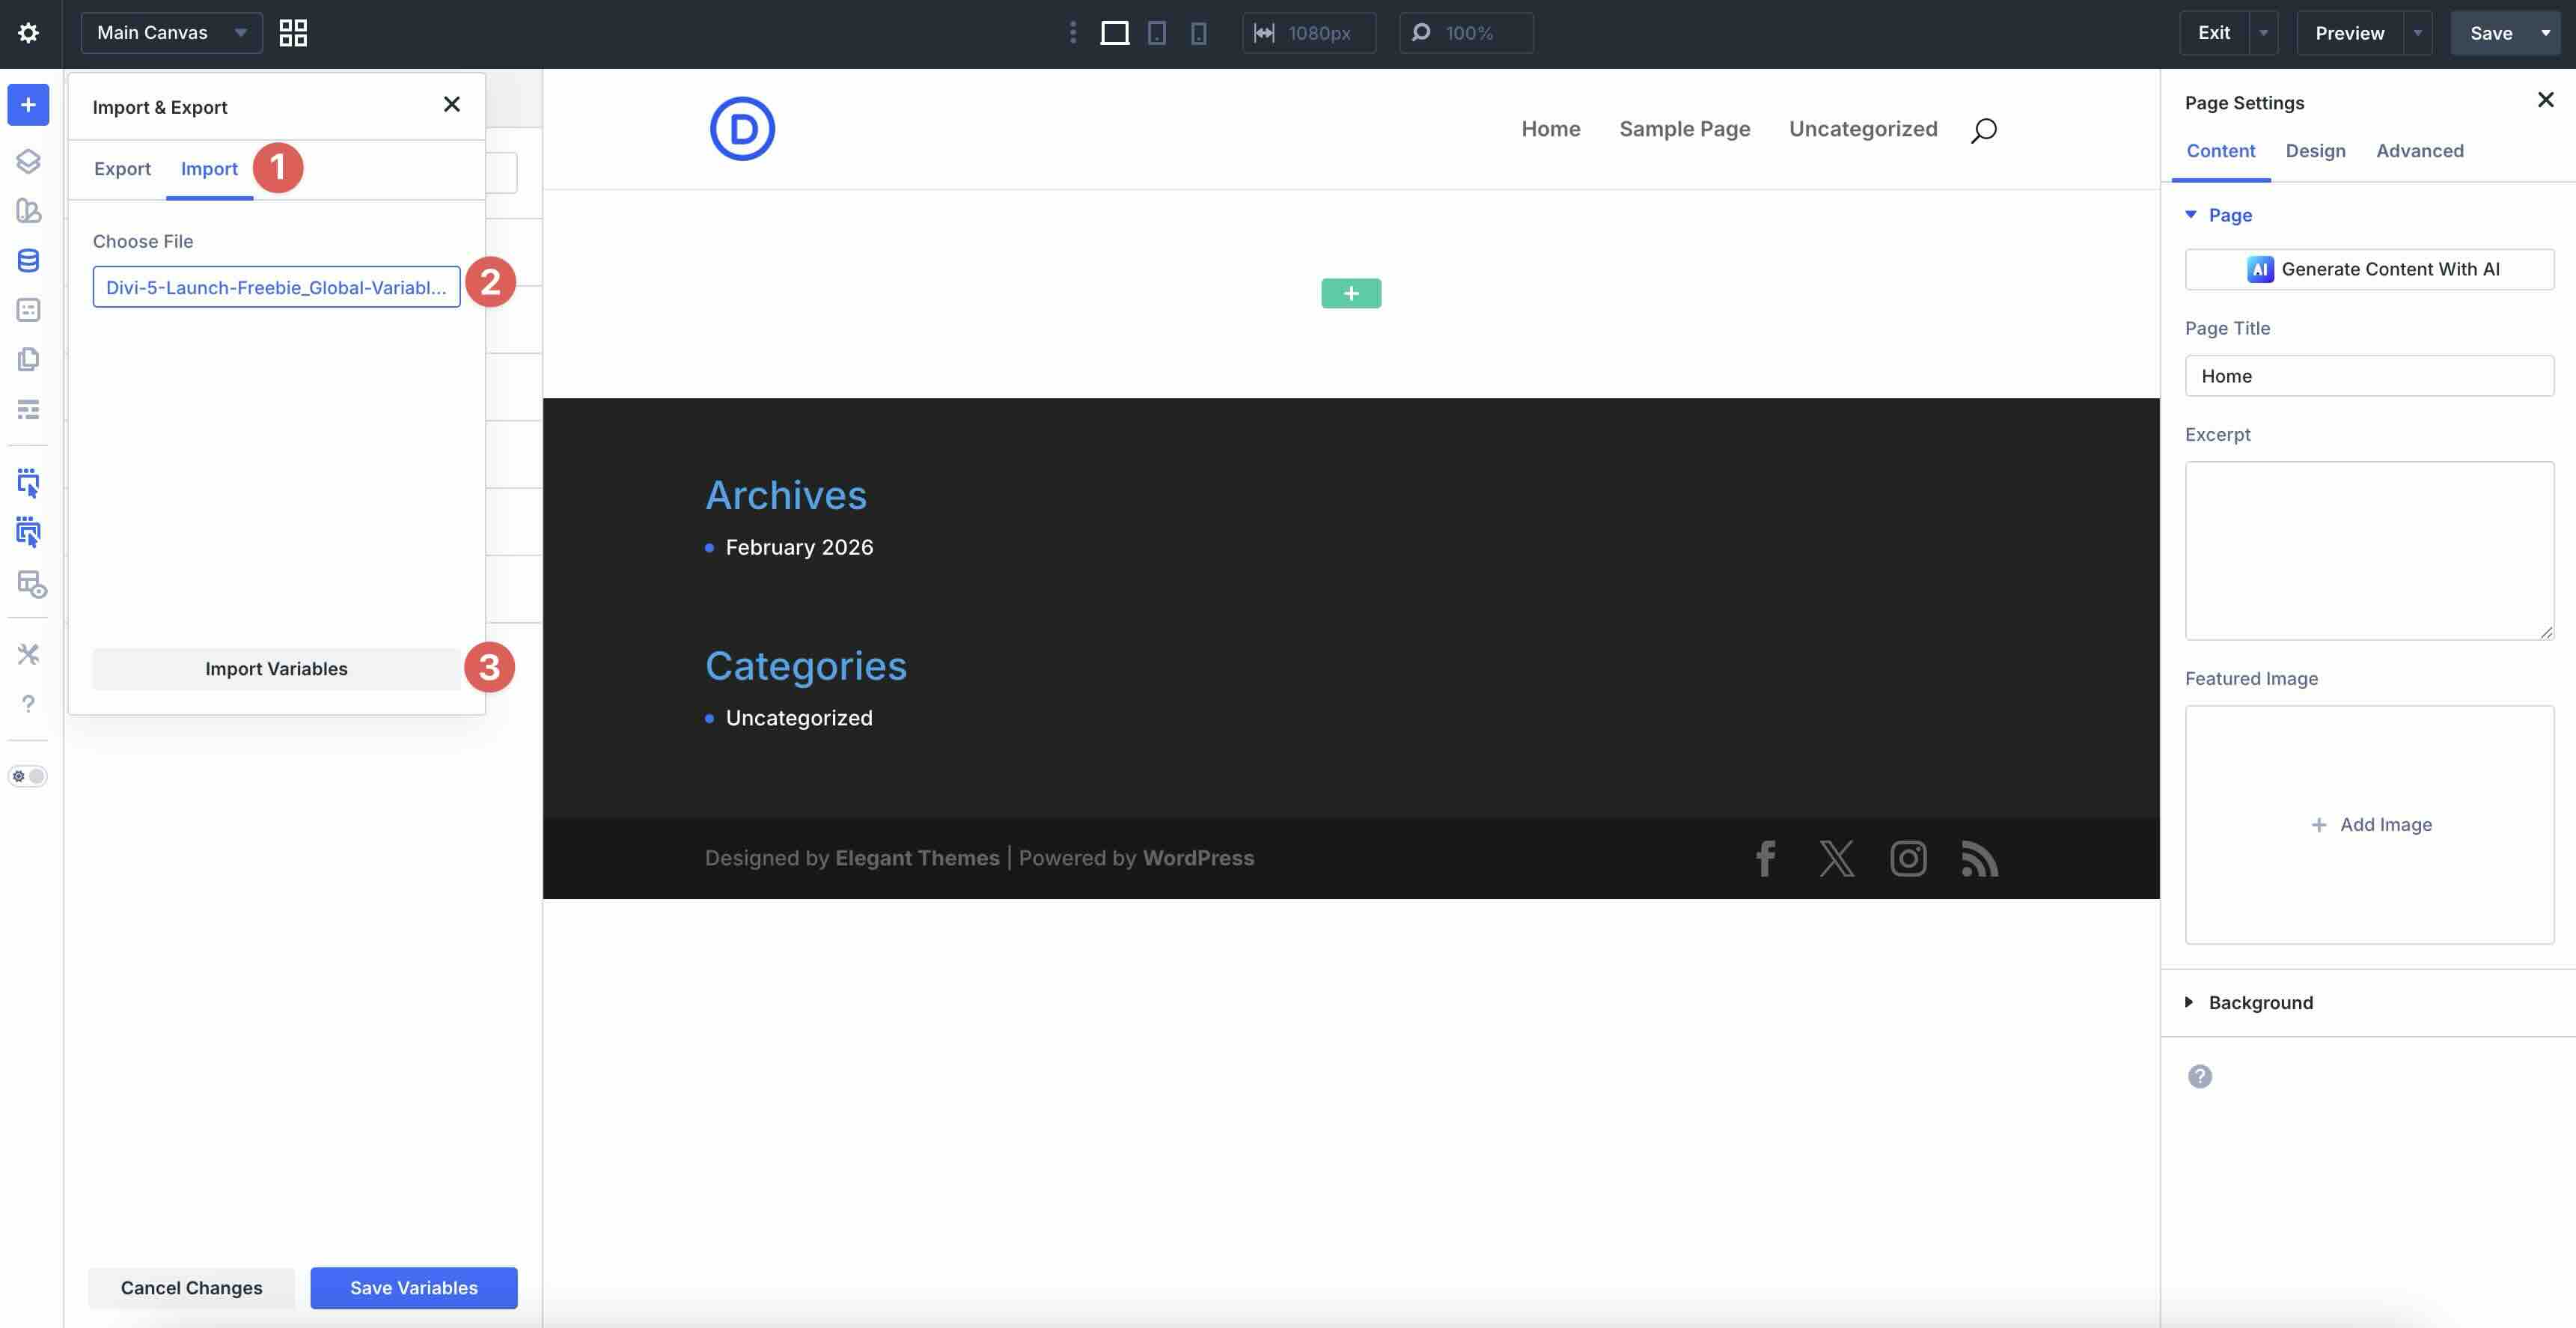Click the Page Title input field
The width and height of the screenshot is (2576, 1328).
(x=2368, y=376)
